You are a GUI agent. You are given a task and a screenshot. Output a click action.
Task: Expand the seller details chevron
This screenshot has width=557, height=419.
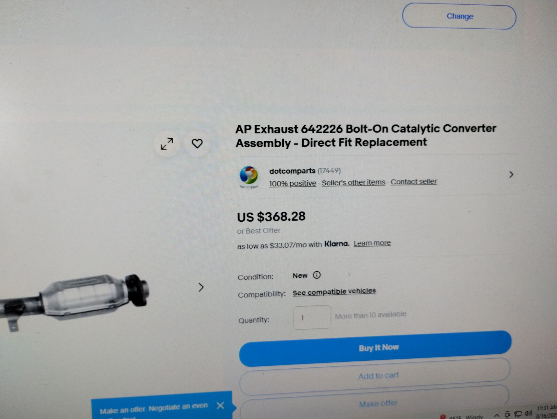(x=511, y=174)
